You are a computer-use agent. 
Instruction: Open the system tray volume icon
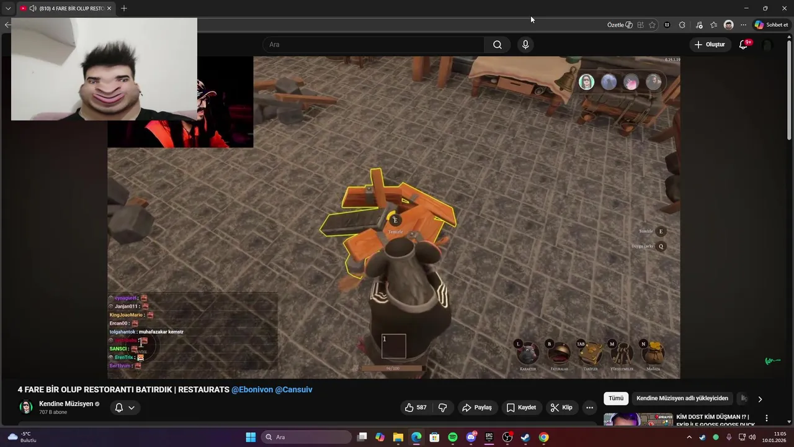click(x=752, y=437)
